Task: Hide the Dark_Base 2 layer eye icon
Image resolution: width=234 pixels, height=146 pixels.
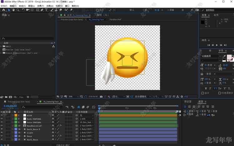Action: pyautogui.click(x=2, y=129)
